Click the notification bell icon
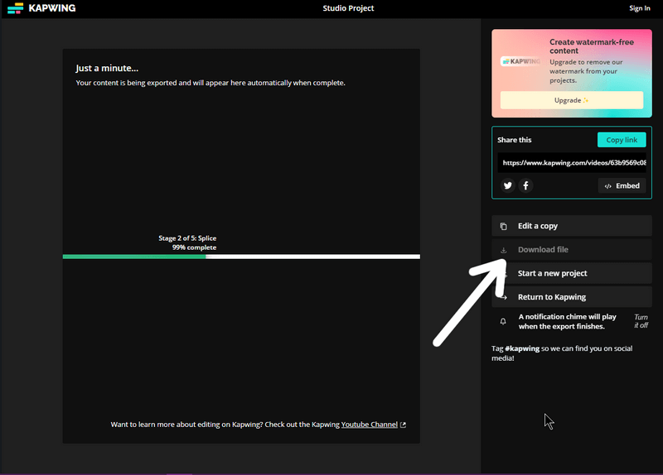Image resolution: width=663 pixels, height=475 pixels. point(503,321)
